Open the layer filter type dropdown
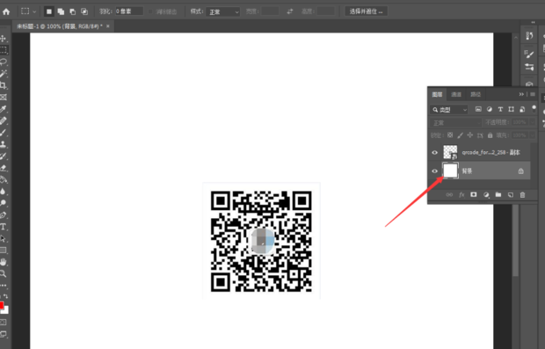Screen dimensions: 545x349 [449, 110]
